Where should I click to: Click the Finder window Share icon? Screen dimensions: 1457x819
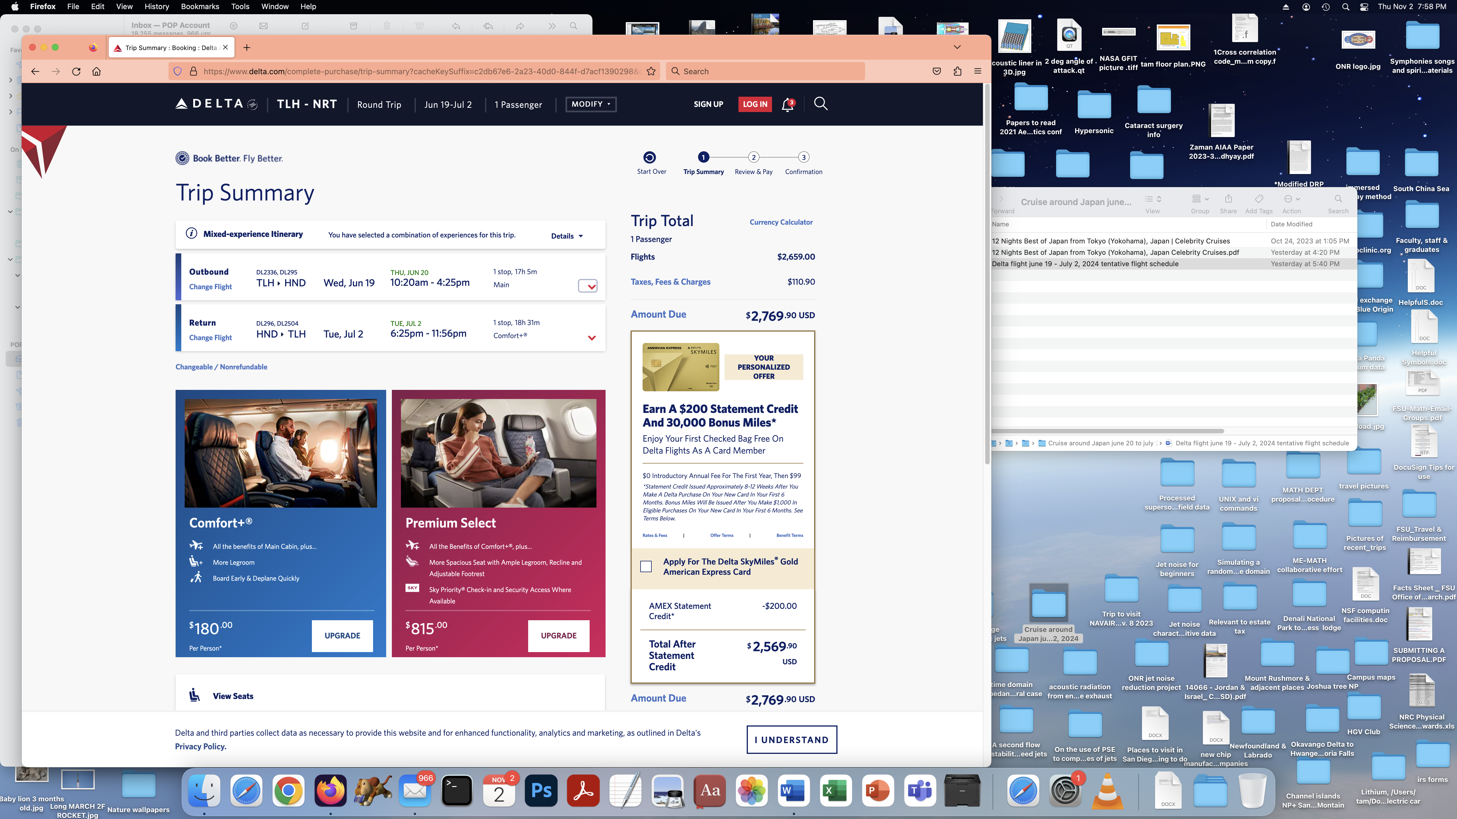[x=1228, y=199]
